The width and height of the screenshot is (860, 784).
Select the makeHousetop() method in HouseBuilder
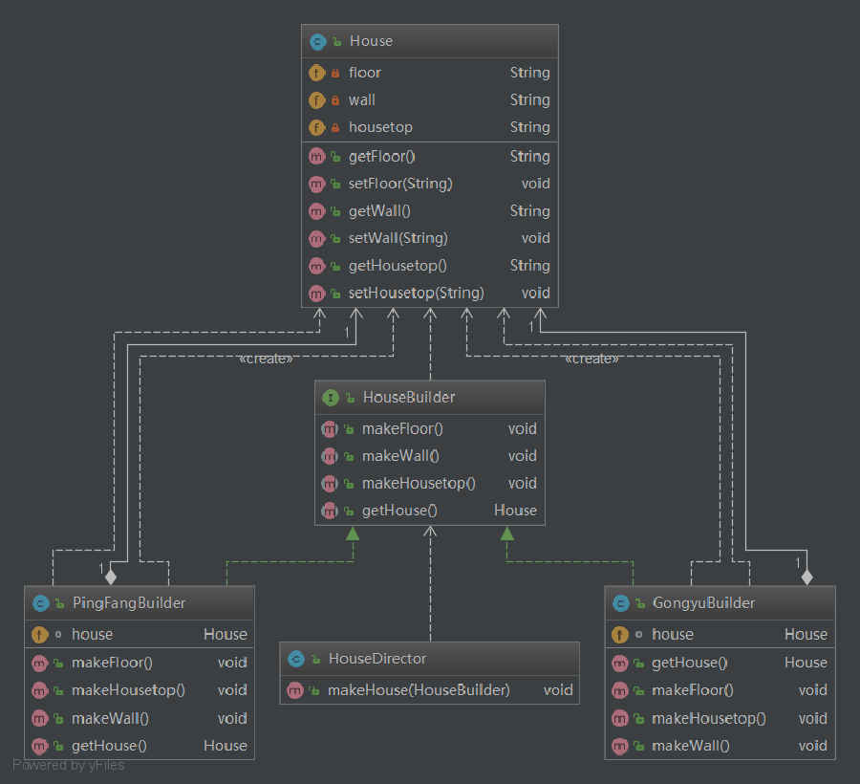point(419,483)
